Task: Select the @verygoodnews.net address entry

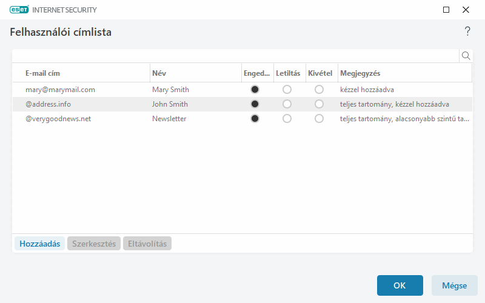Action: tap(58, 119)
